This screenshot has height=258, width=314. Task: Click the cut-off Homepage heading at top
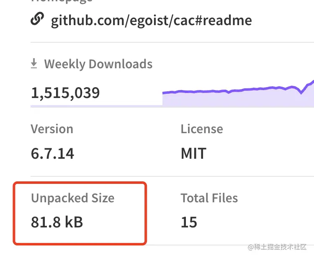tap(62, 1)
